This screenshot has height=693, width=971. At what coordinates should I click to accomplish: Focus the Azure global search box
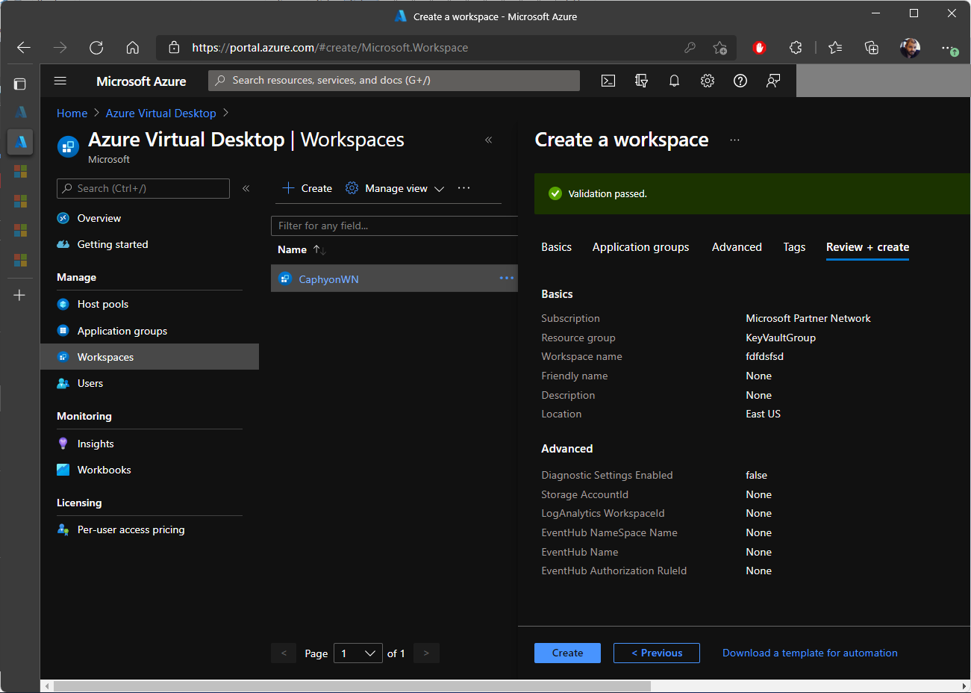click(x=394, y=81)
